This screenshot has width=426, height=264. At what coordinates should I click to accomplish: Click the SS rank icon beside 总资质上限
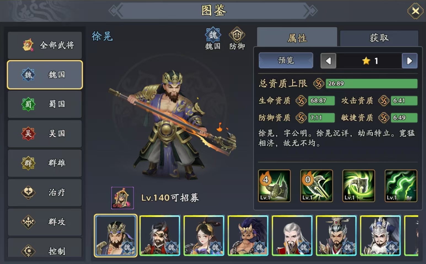point(318,83)
